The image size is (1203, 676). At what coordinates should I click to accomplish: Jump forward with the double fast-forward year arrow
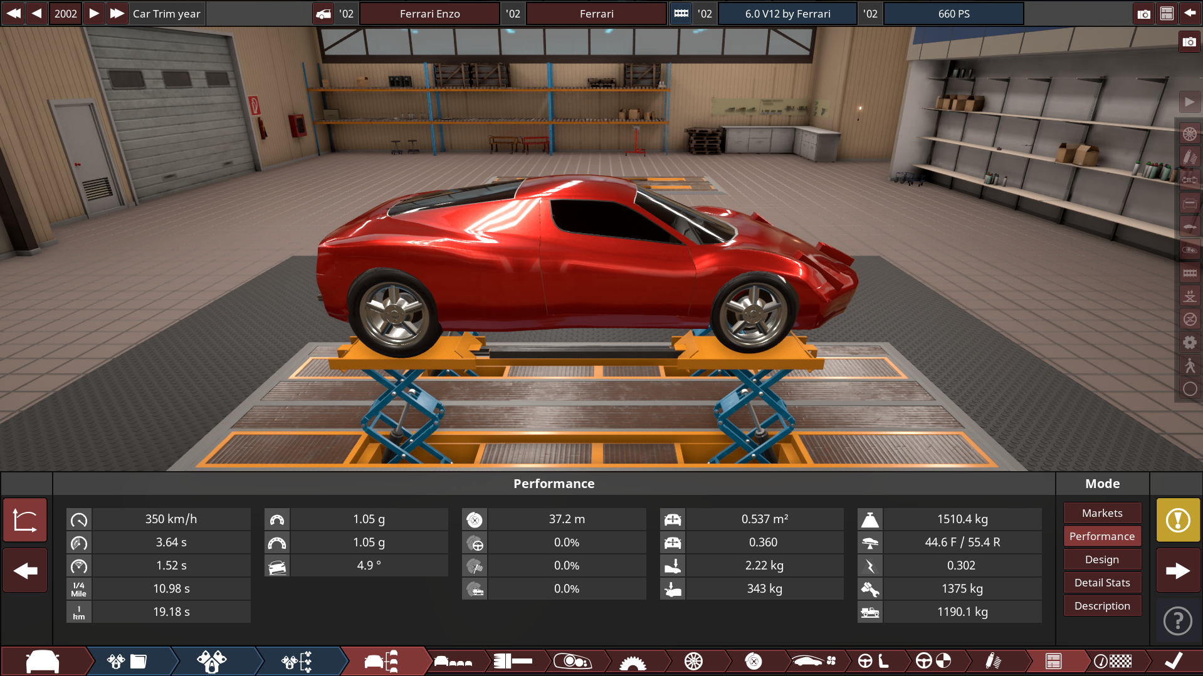pos(117,13)
